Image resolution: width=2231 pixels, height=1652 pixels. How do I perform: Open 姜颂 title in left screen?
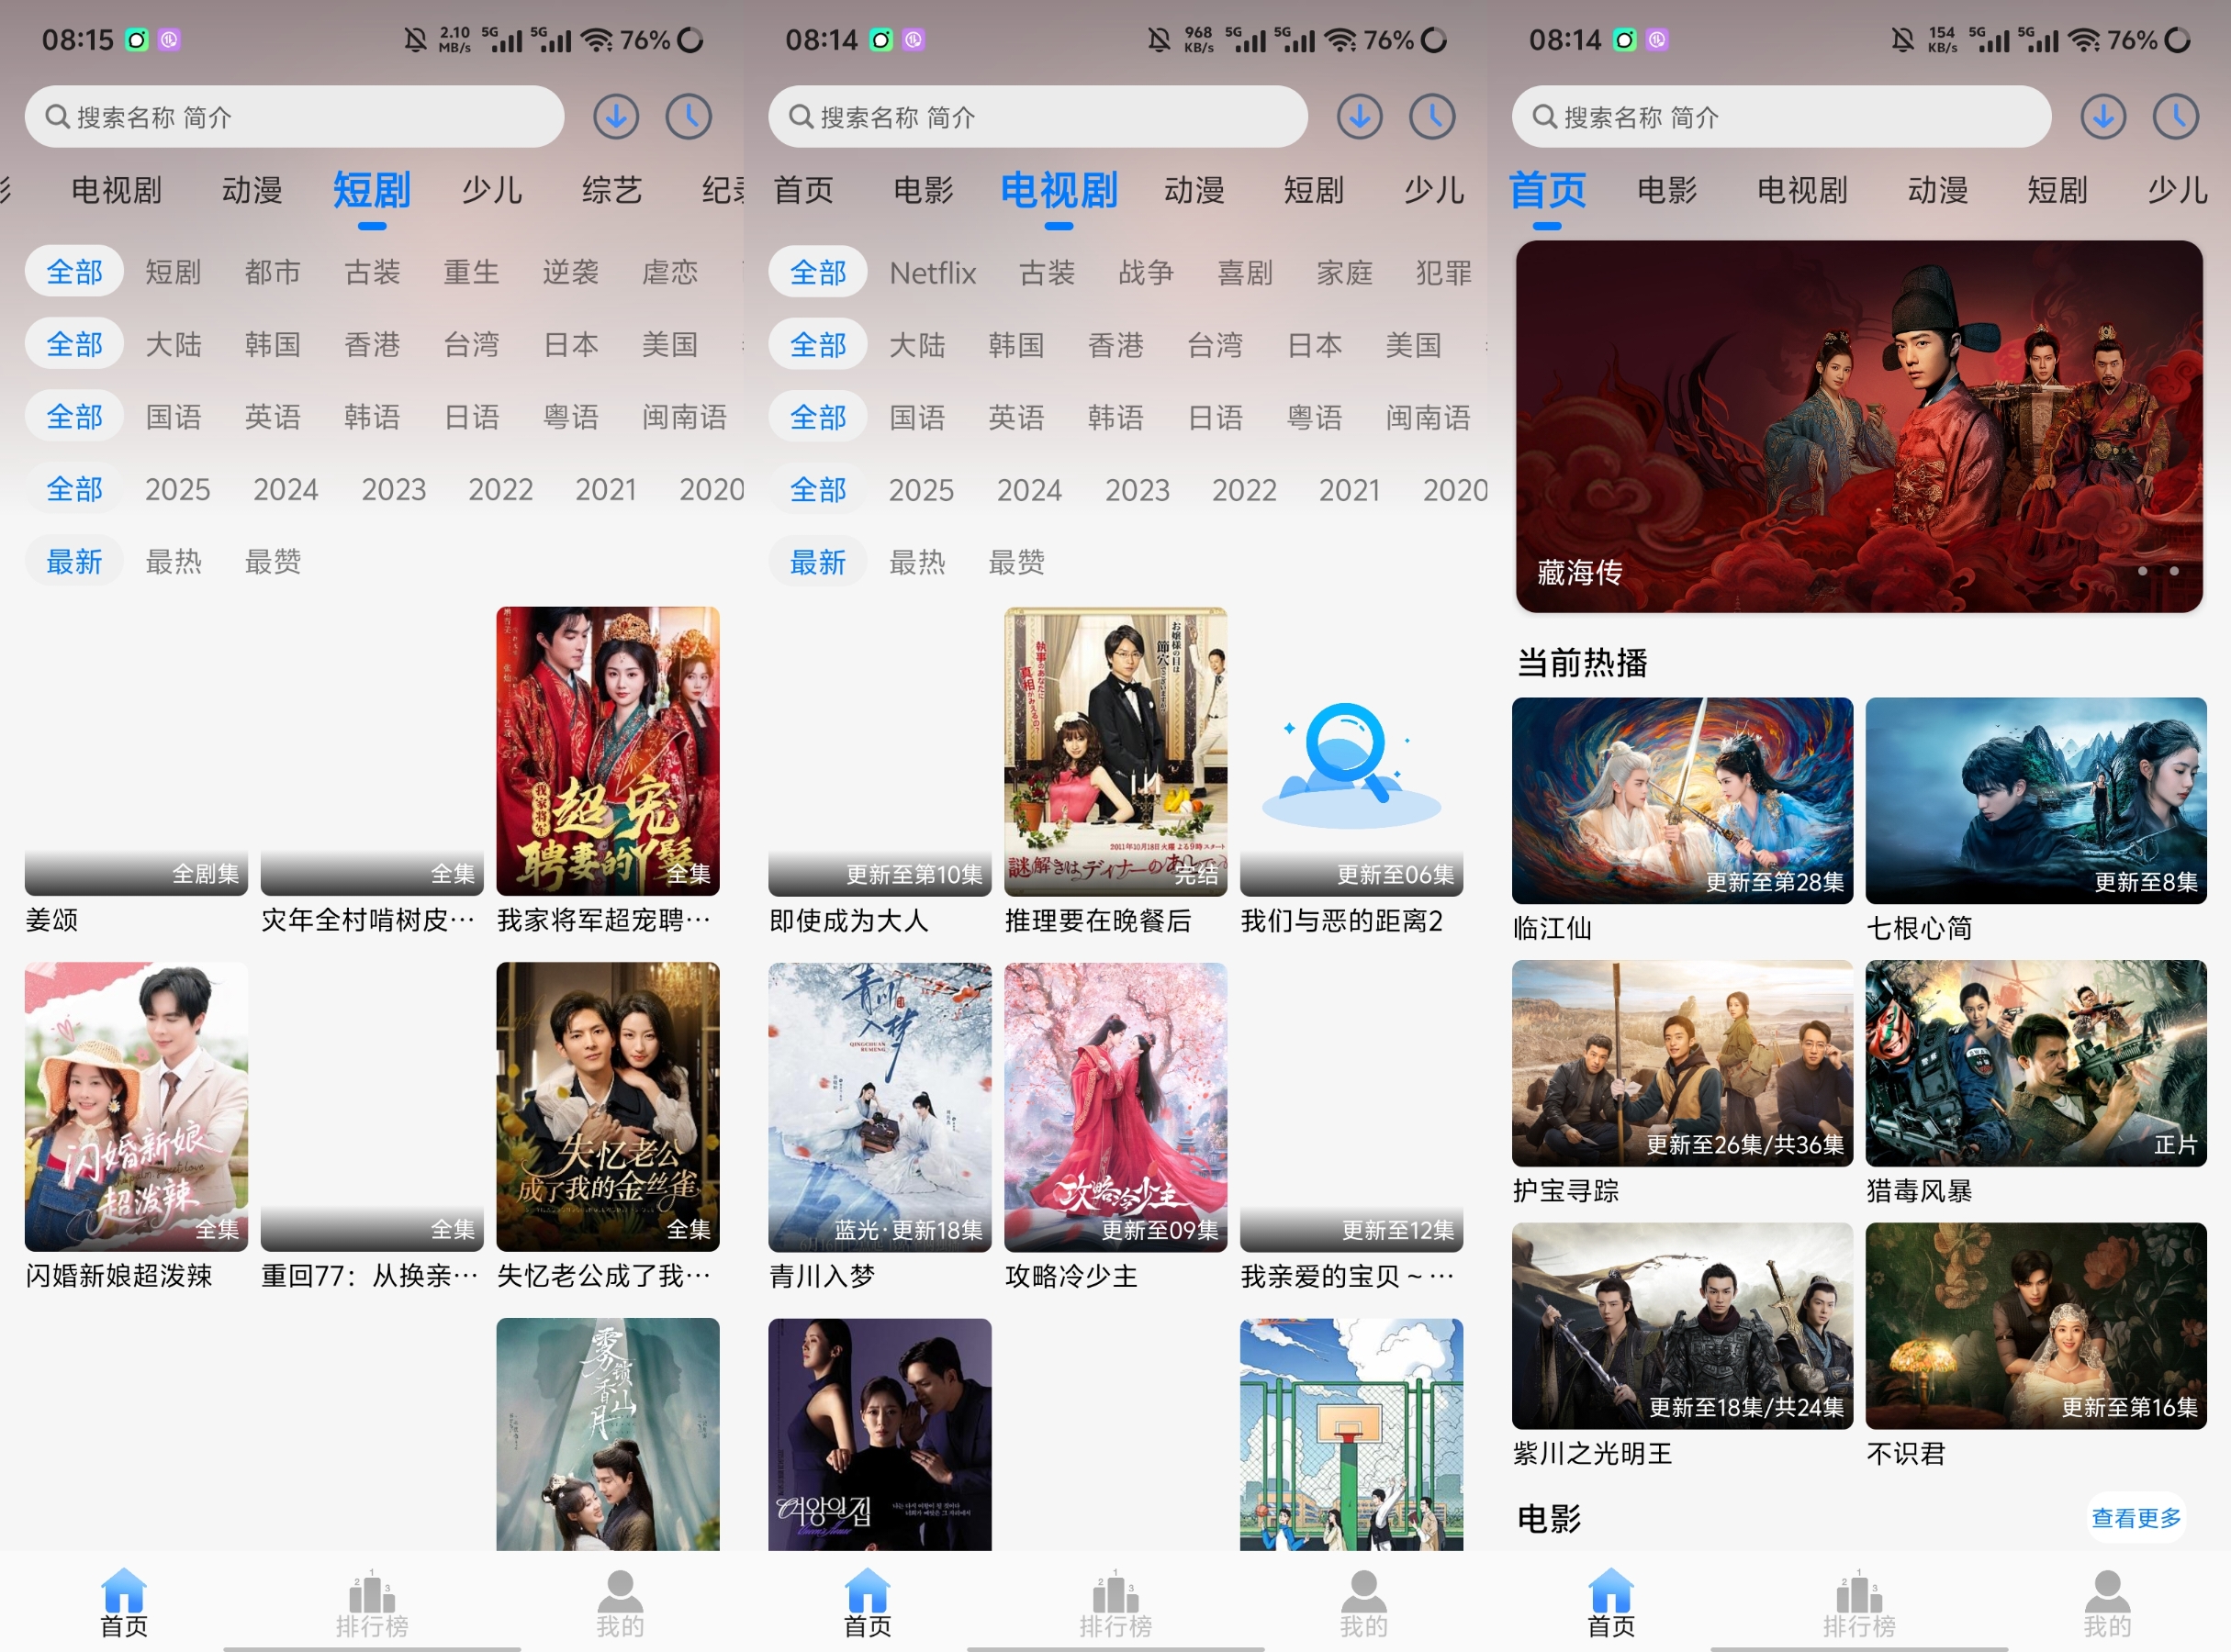click(51, 921)
